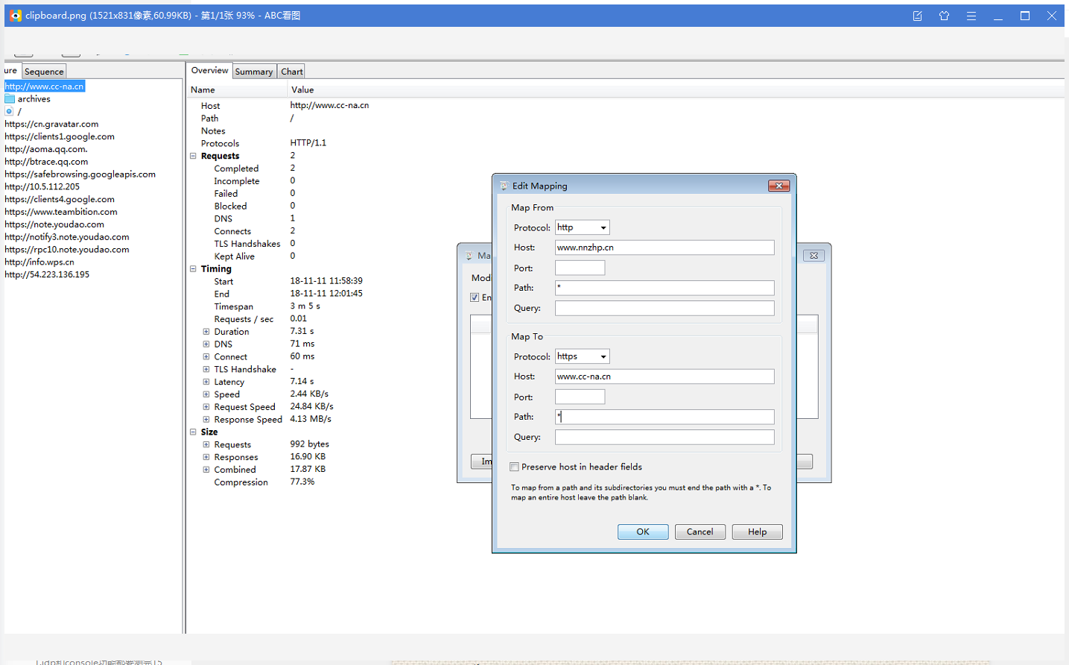Image resolution: width=1069 pixels, height=665 pixels.
Task: Collapse the Size section
Action: pyautogui.click(x=193, y=432)
